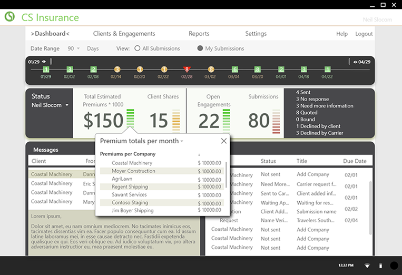This screenshot has width=402, height=275.
Task: Click the eye icon next to 01/29
Action: pyautogui.click(x=44, y=62)
